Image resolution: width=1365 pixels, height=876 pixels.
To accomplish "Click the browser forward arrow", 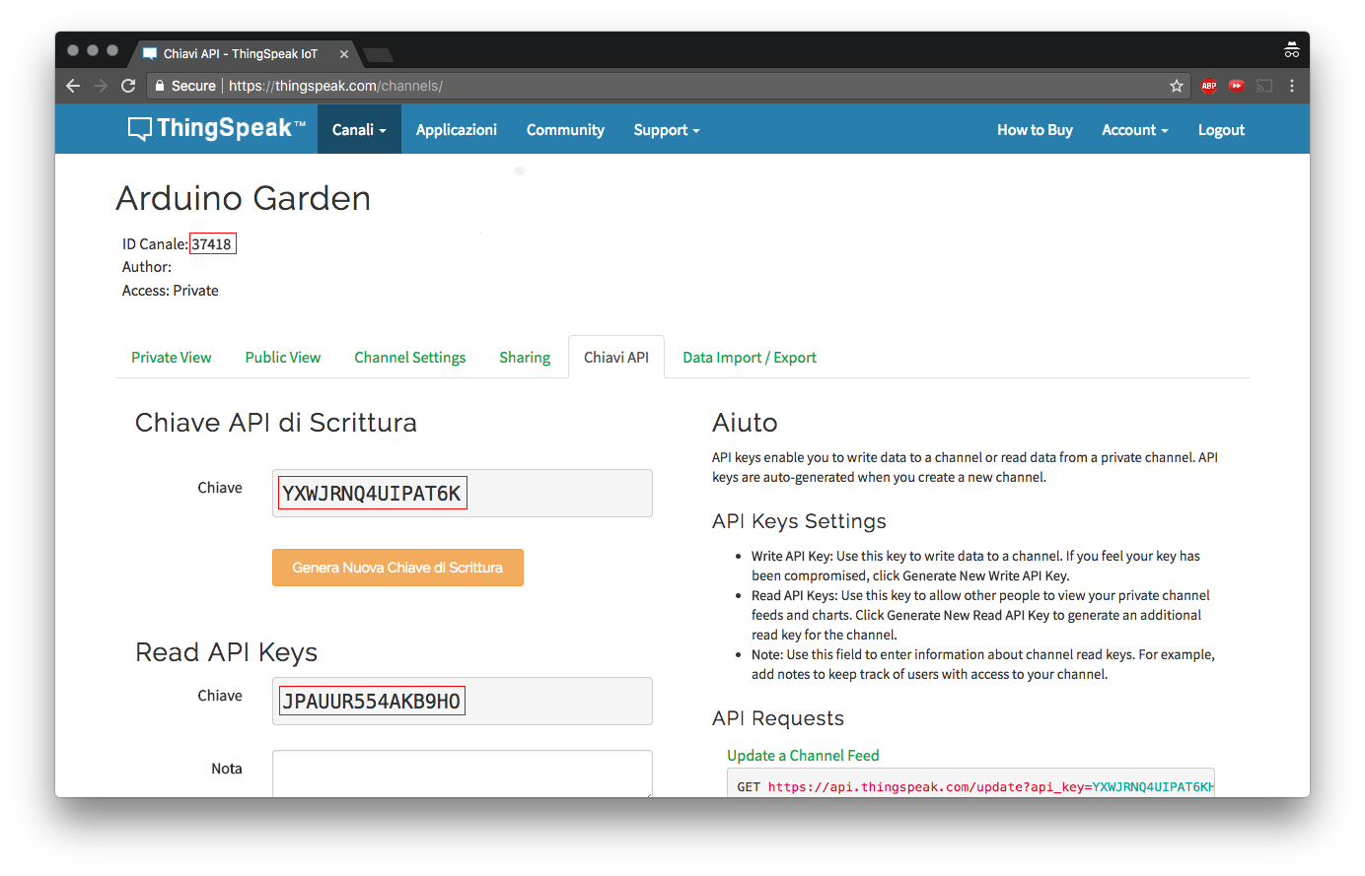I will tap(100, 86).
